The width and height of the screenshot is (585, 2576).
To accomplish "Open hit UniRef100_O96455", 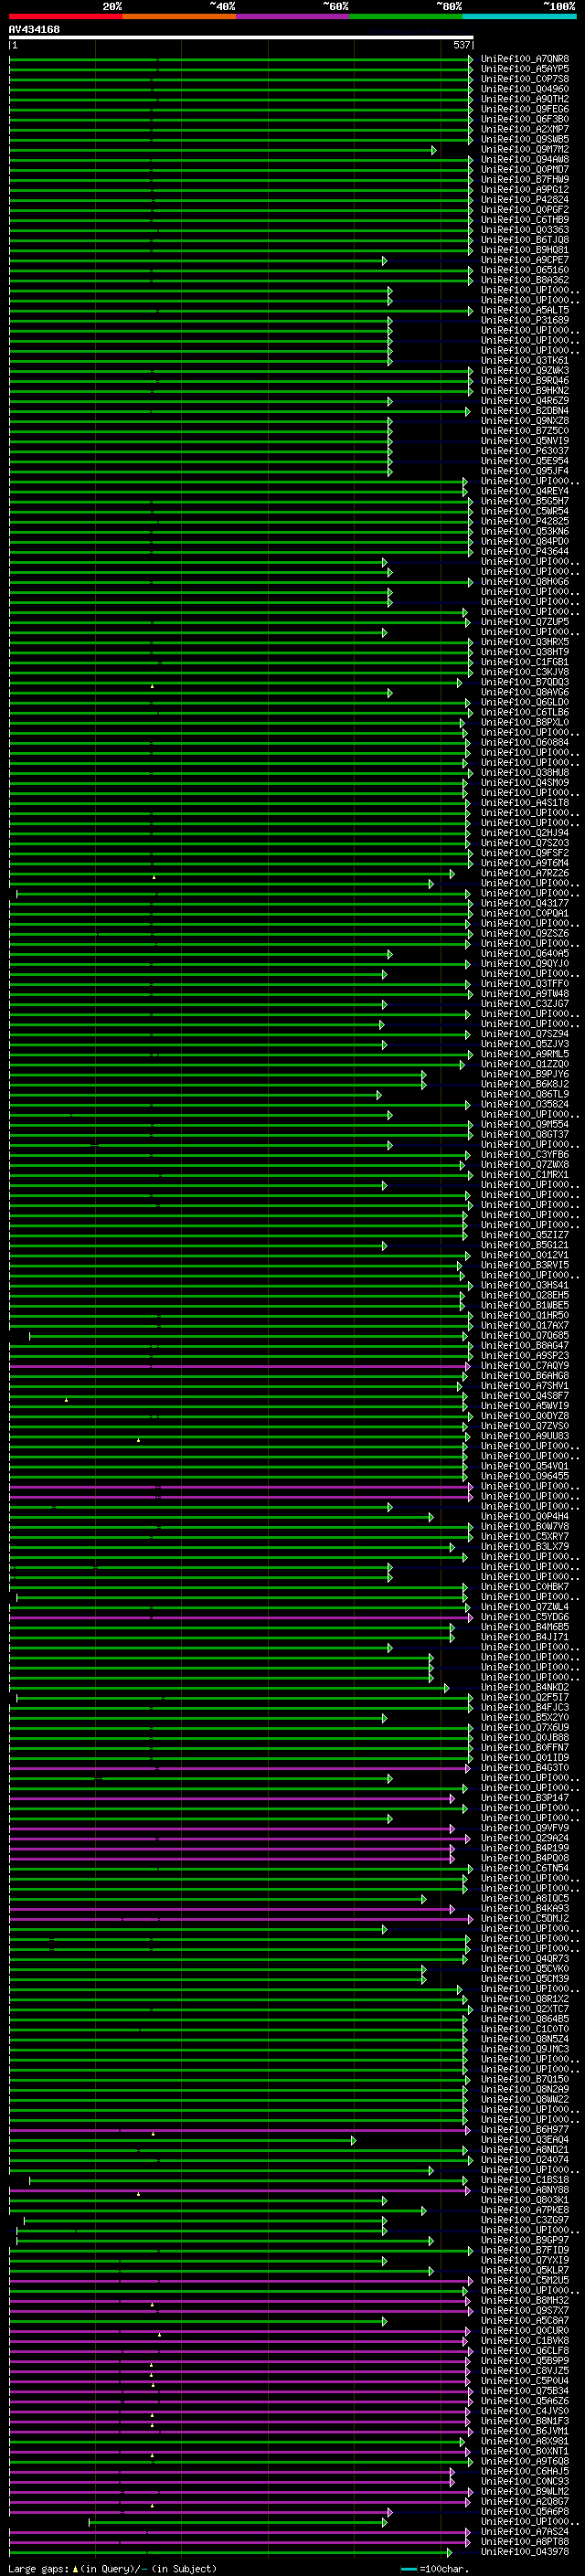I will pyautogui.click(x=525, y=1476).
